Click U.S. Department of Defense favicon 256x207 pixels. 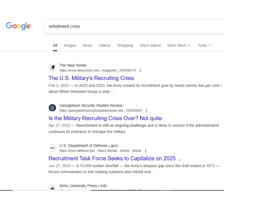(x=52, y=148)
